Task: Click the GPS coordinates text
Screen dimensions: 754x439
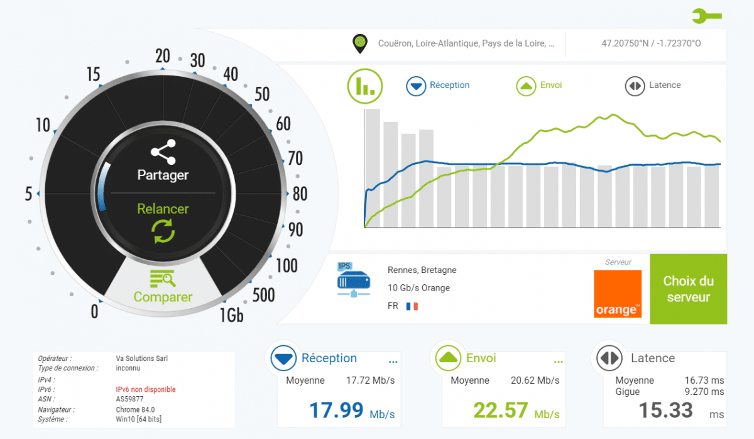Action: click(x=651, y=44)
